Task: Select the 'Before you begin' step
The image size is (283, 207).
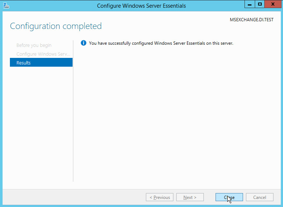Action: click(34, 45)
